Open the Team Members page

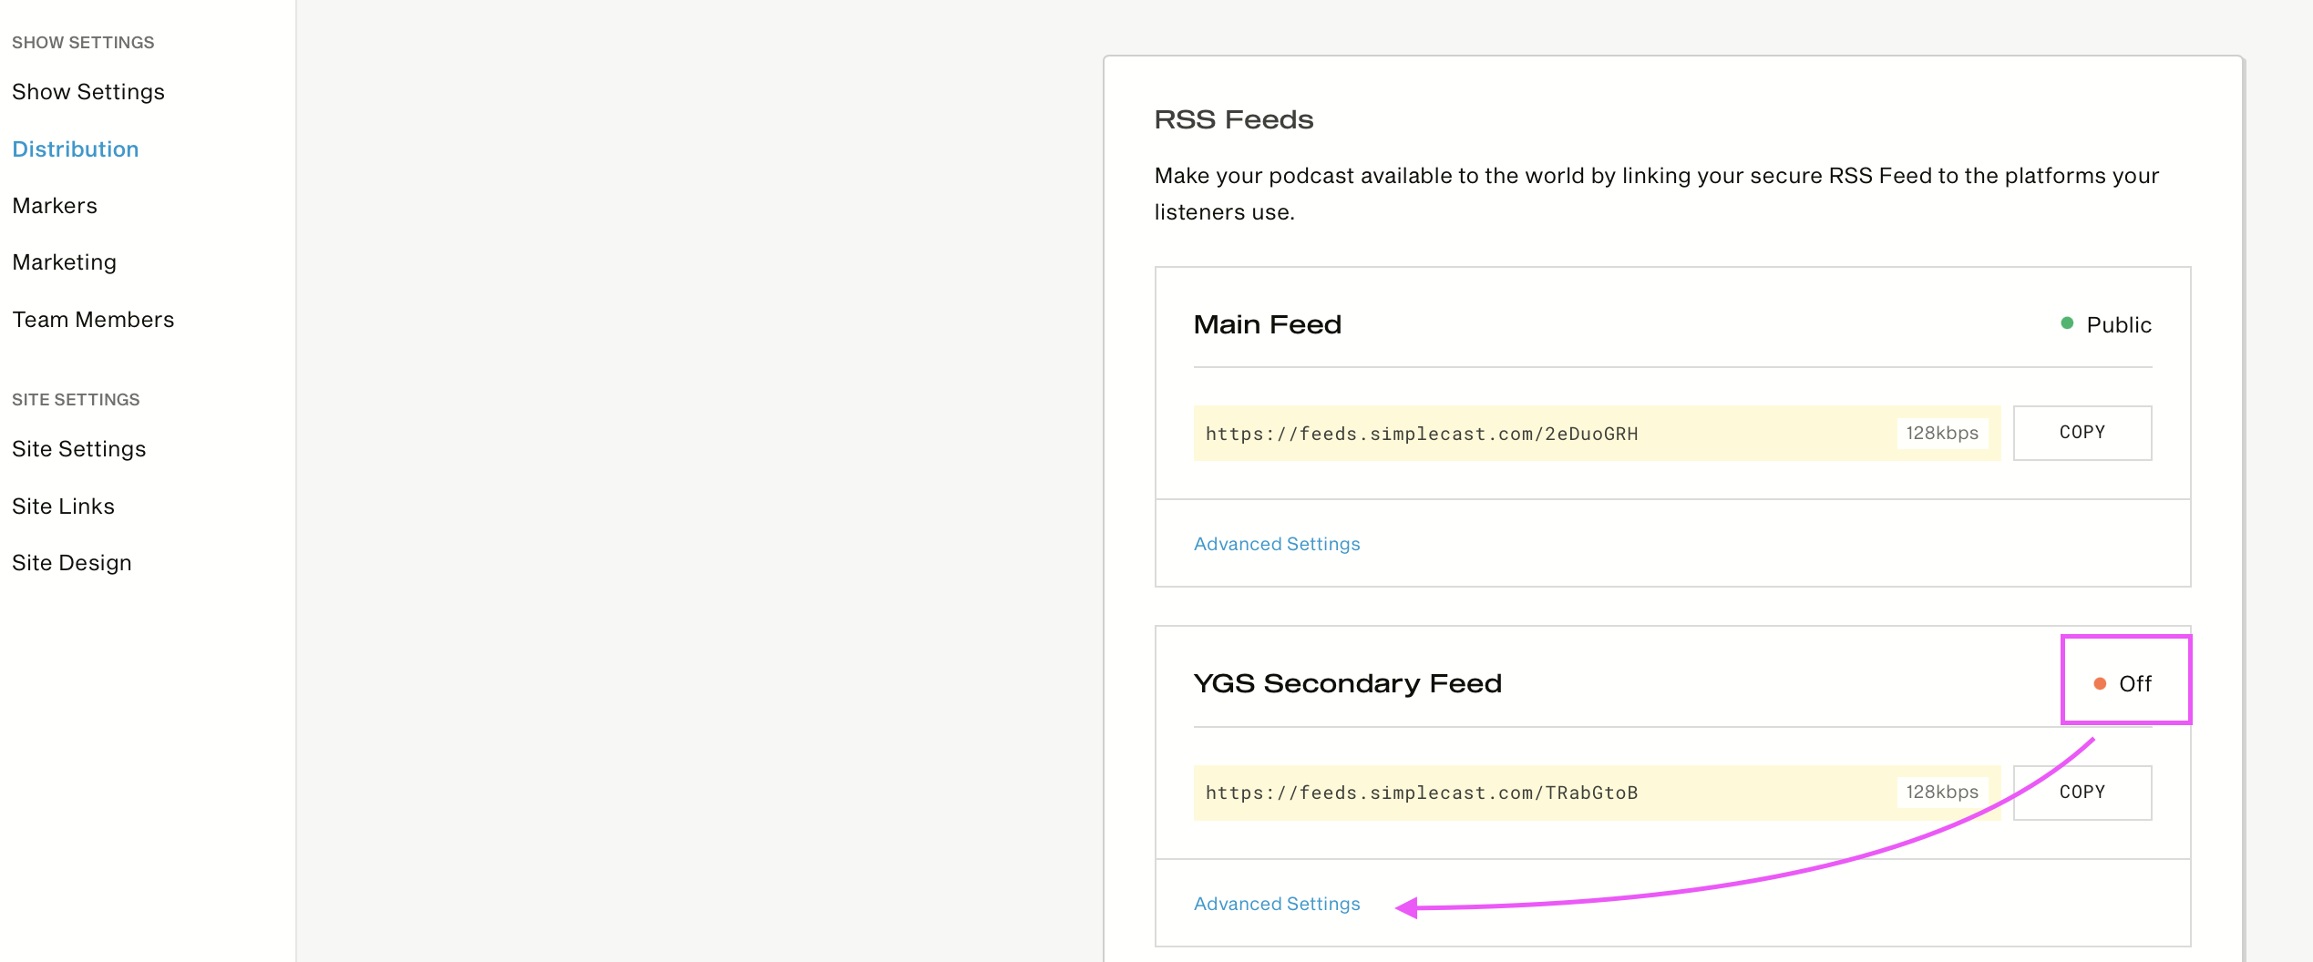tap(93, 320)
